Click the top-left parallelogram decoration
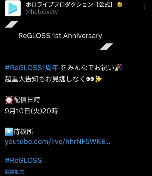152x176 pixels. [x=12, y=24]
